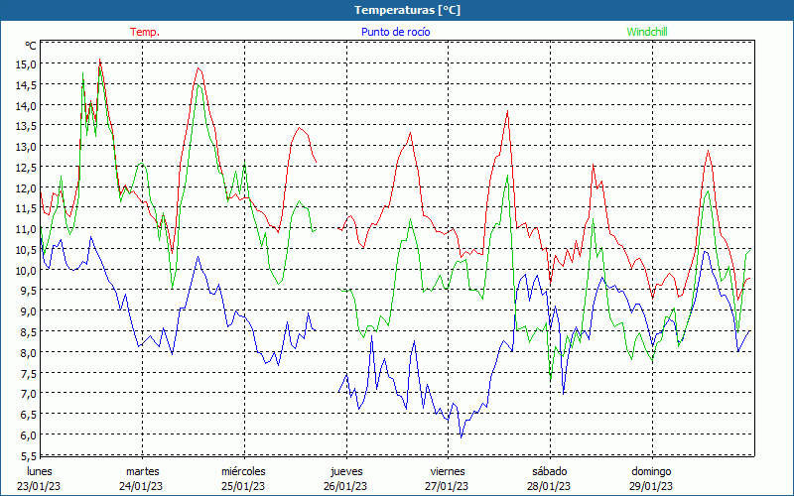
Task: Click the 10,5 y-axis value
Action: [26, 250]
